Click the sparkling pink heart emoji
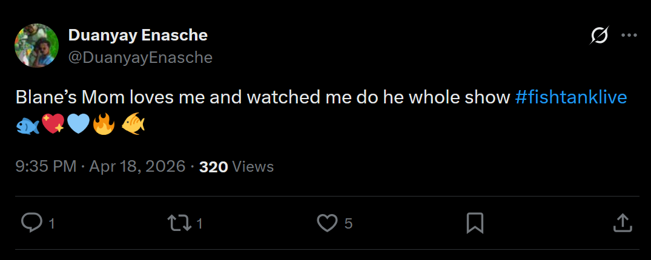Viewport: 651px width, 260px height. pyautogui.click(x=53, y=125)
